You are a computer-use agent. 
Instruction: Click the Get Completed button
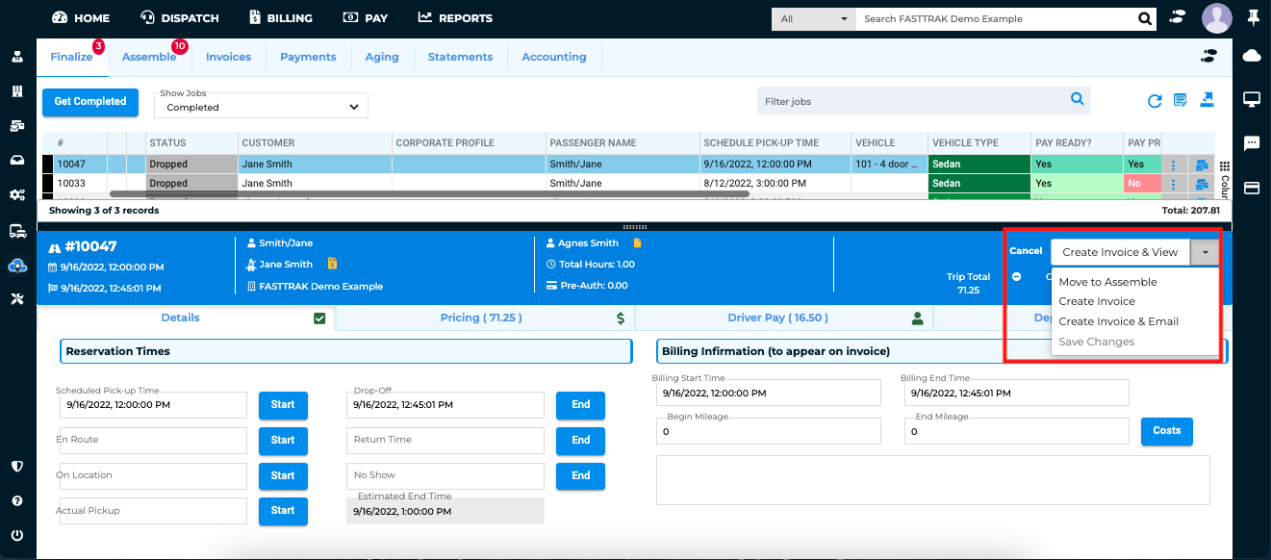click(x=90, y=102)
